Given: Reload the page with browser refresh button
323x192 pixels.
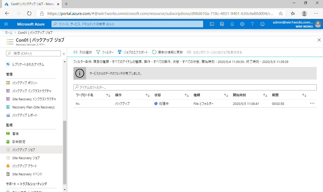Looking at the screenshot, I should point(29,13).
